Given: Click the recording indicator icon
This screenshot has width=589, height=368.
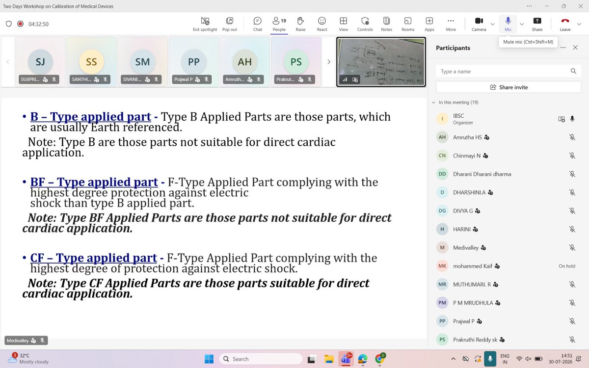Looking at the screenshot, I should [x=21, y=24].
